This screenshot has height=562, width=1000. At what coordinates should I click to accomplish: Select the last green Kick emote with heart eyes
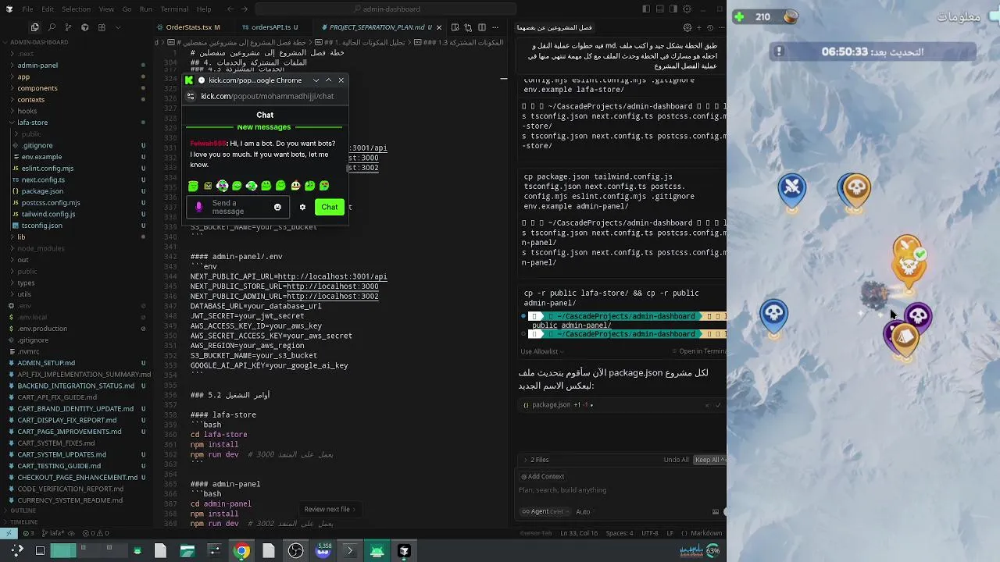tap(324, 186)
